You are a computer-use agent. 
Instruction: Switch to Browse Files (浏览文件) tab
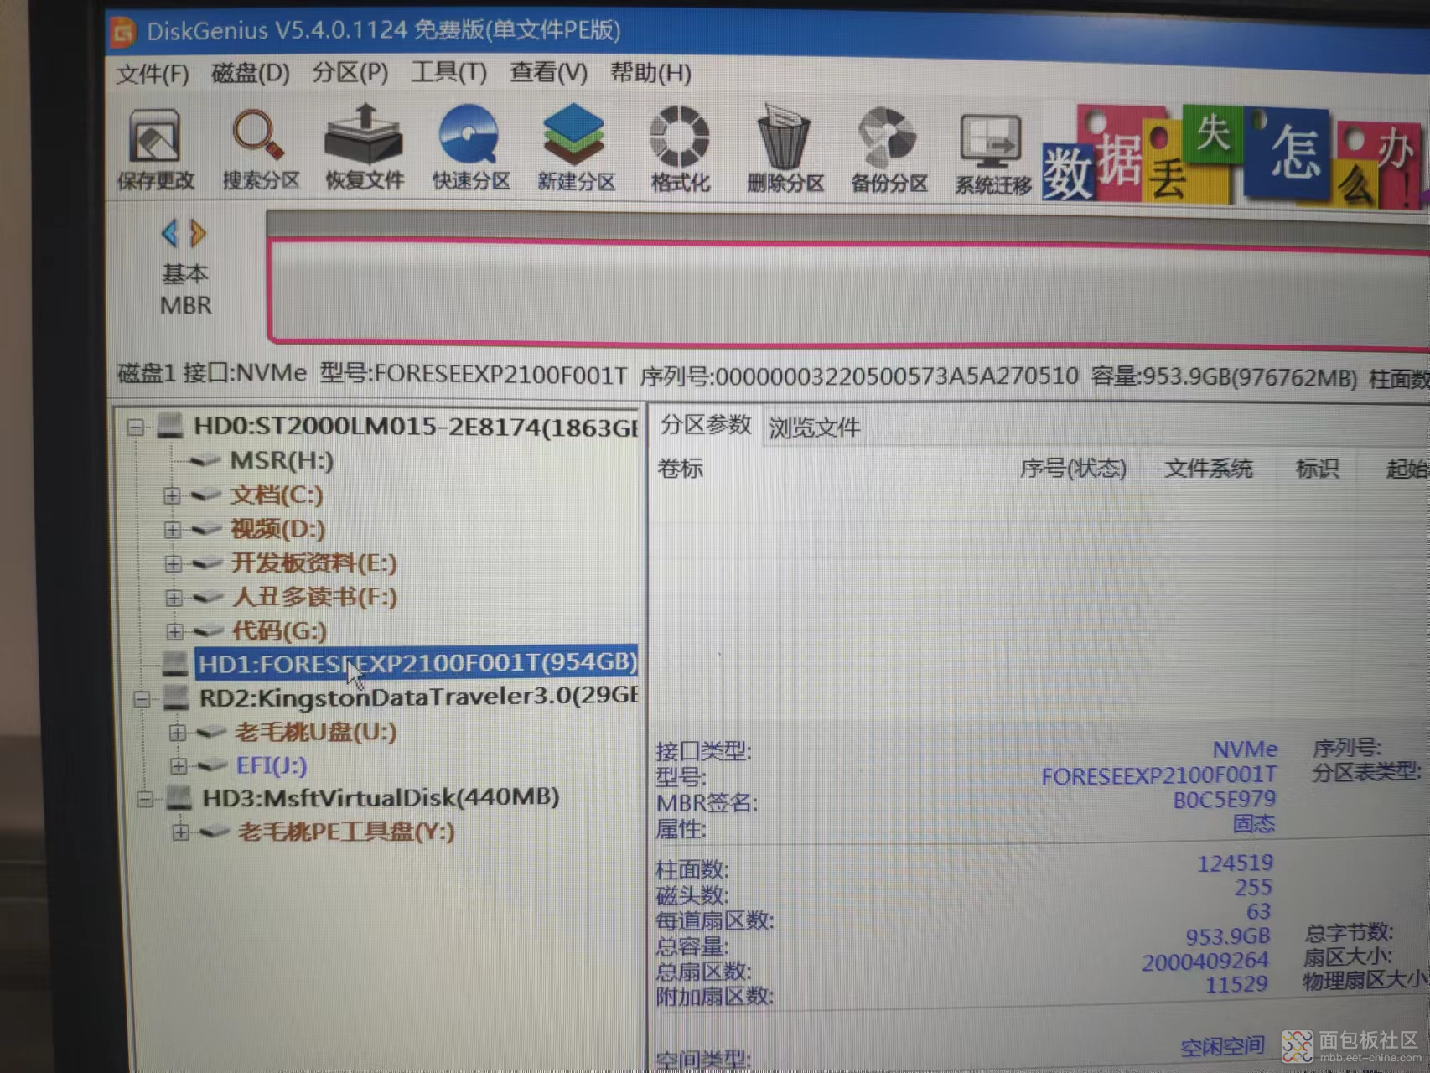pos(814,428)
